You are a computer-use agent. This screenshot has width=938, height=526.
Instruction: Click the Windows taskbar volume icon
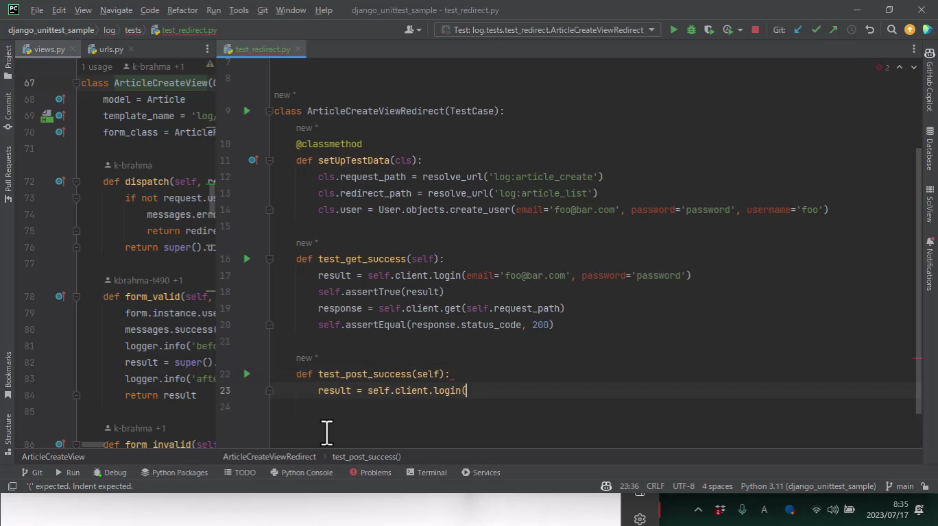click(832, 510)
